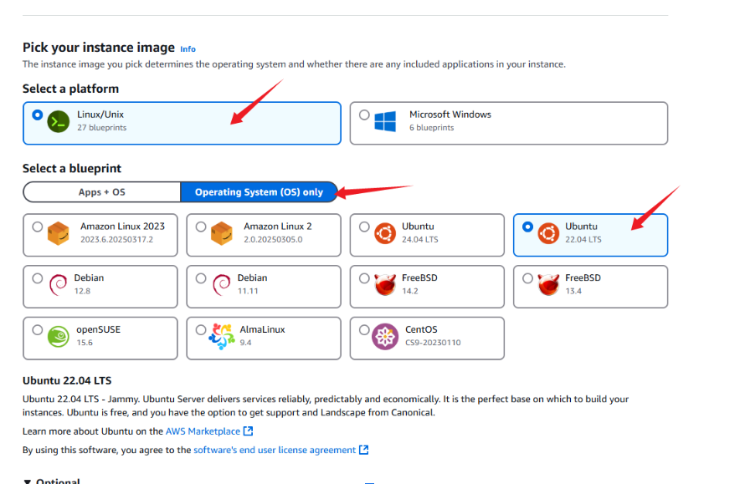Choose the FreeBSD 14.2 radio button

[x=364, y=278]
